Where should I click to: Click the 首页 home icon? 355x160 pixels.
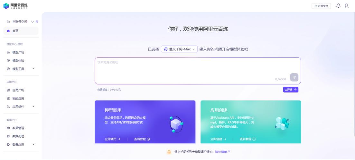point(8,31)
